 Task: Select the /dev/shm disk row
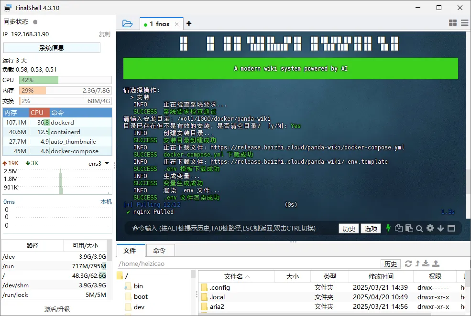[55, 285]
